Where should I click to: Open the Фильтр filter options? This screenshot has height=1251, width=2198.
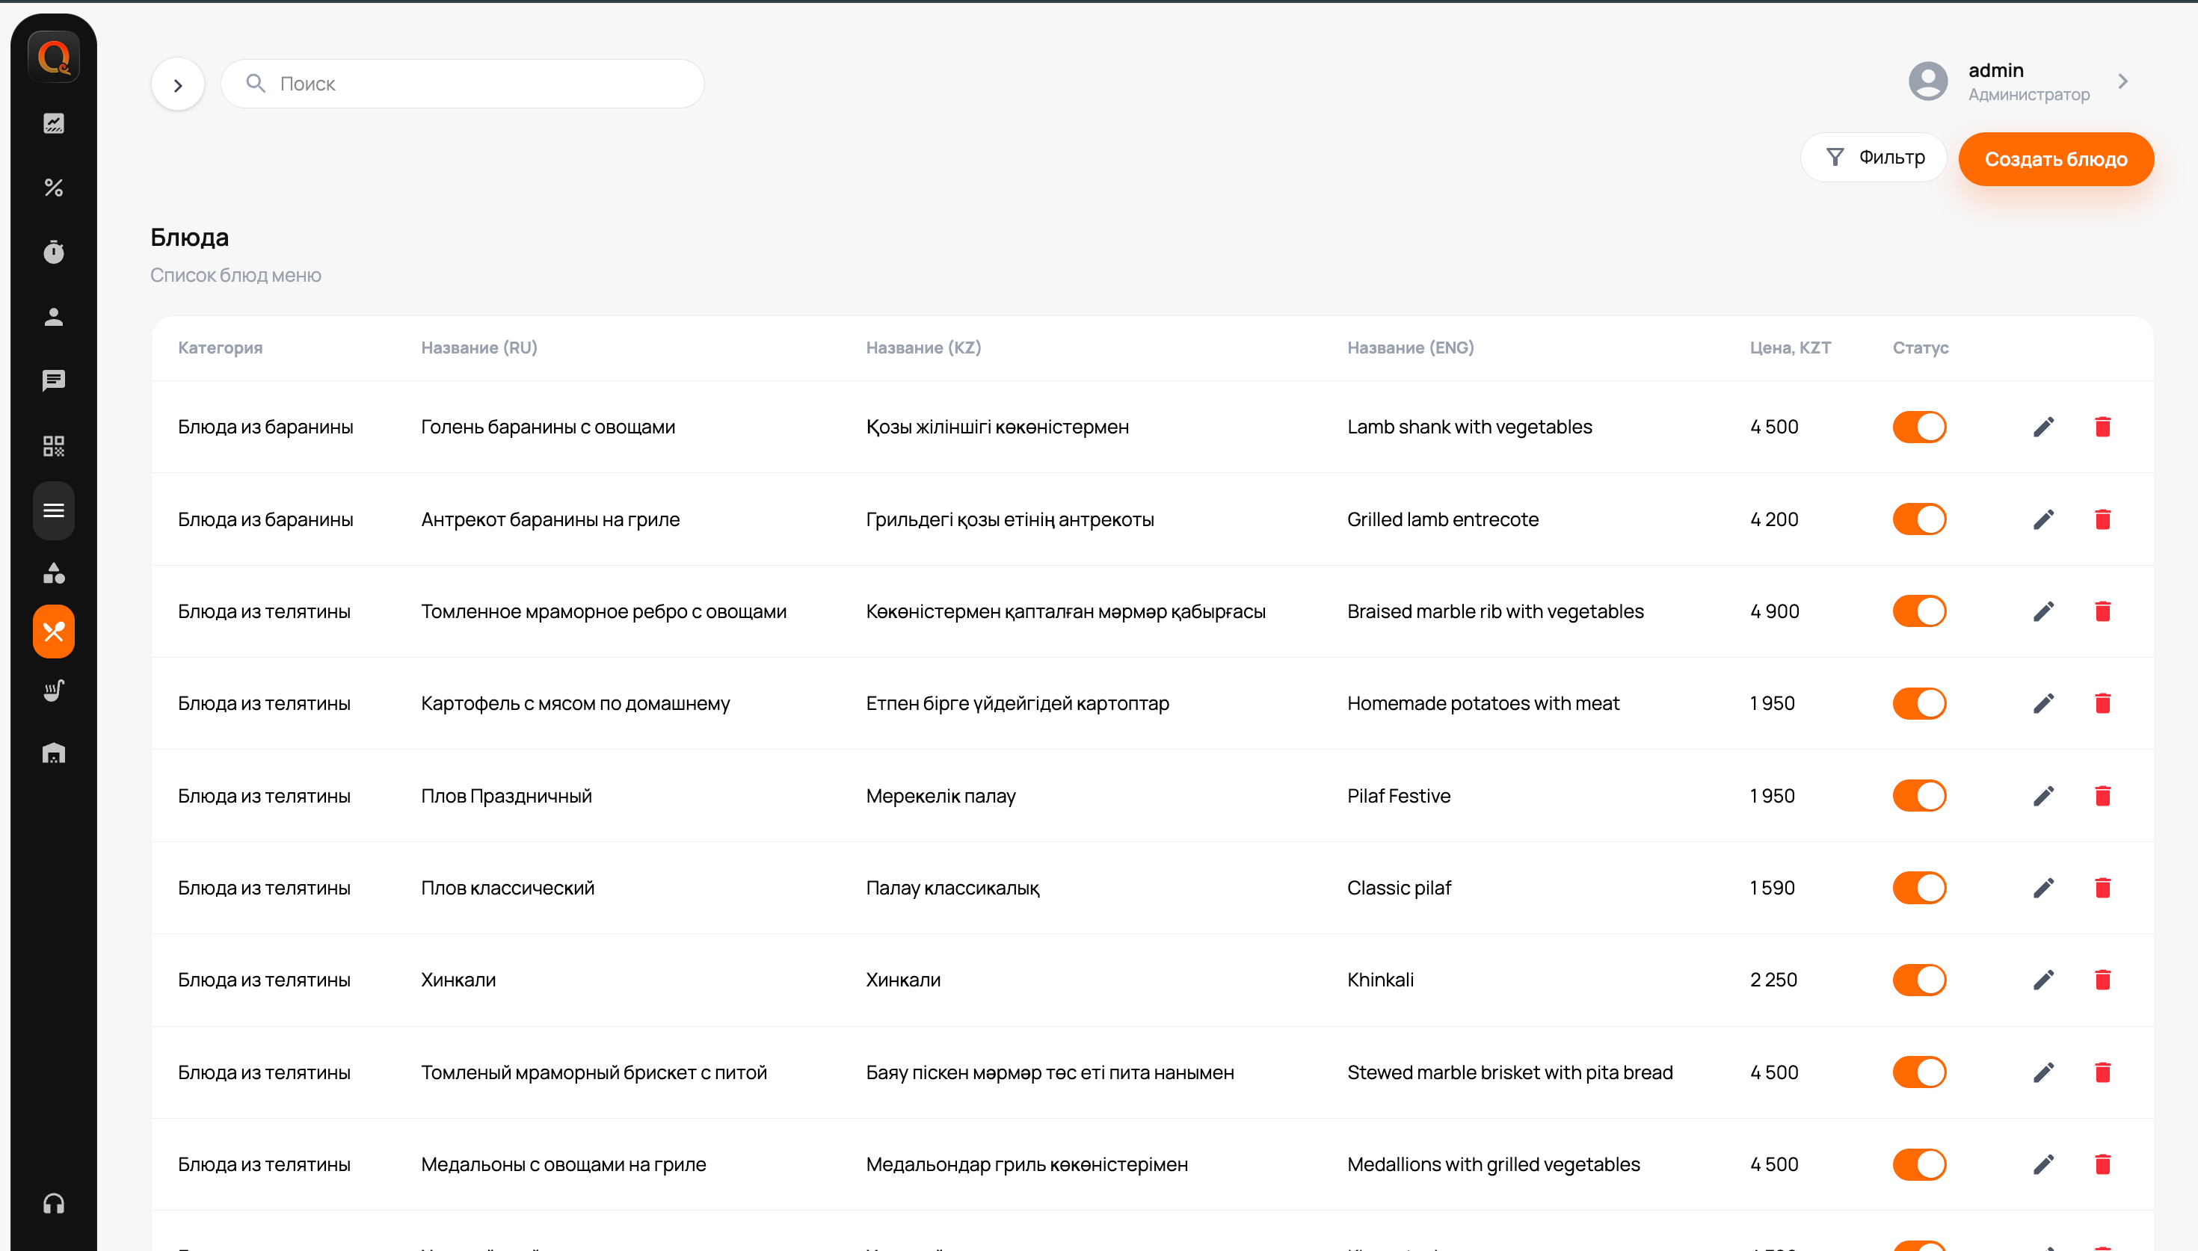[1874, 157]
